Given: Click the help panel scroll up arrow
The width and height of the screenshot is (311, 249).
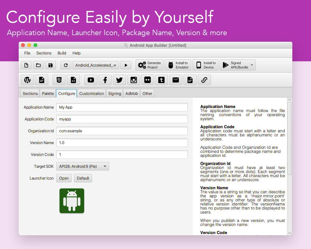Looking at the screenshot, I should click(x=290, y=100).
